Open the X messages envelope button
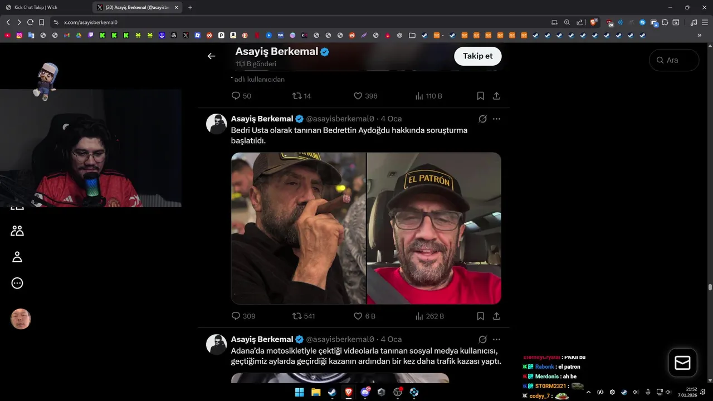The image size is (713, 401). pos(682,363)
